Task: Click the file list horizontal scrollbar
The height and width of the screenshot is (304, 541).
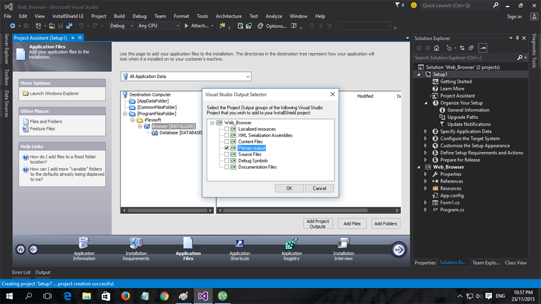Action: point(309,210)
